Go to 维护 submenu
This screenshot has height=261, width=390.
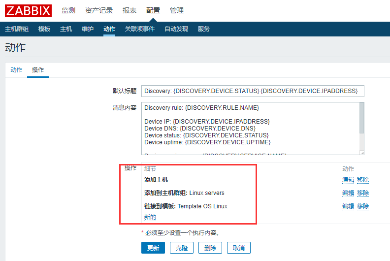(88, 29)
